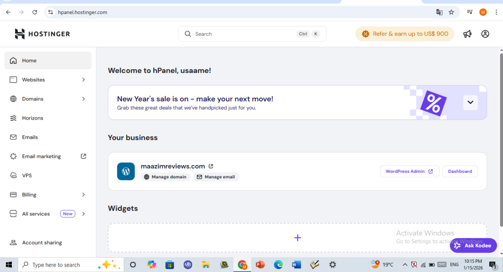The height and width of the screenshot is (272, 503).
Task: Open Email marketing in the sidebar
Action: [48, 156]
